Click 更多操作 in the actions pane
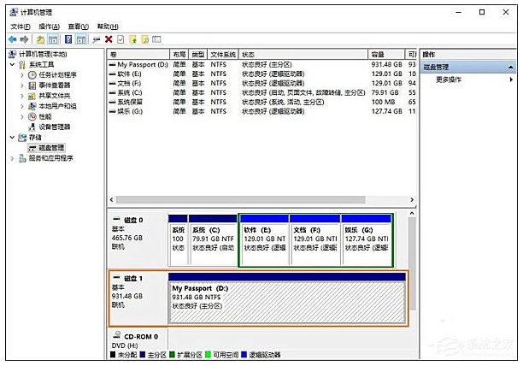523x366 pixels. 449,80
